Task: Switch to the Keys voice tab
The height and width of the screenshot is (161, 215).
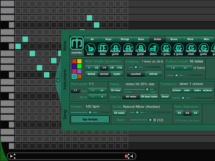Action: 108,39
